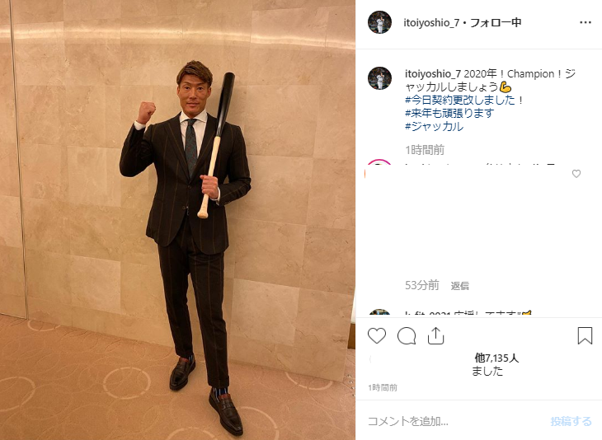Open the post photo of man with bat
Image resolution: width=602 pixels, height=440 pixels.
pyautogui.click(x=177, y=220)
